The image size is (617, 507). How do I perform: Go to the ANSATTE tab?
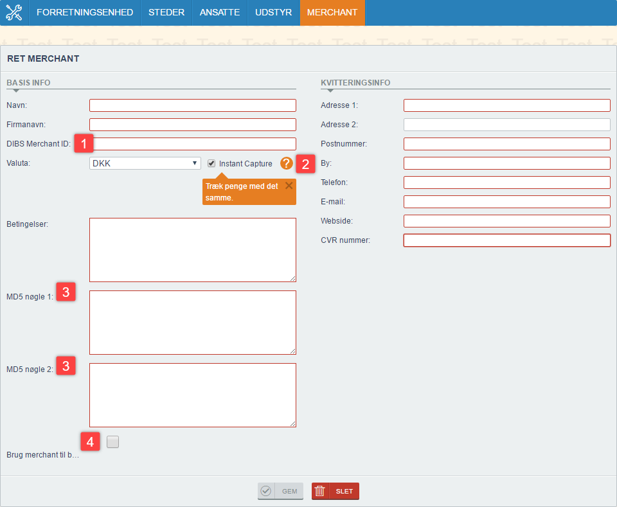coord(220,13)
